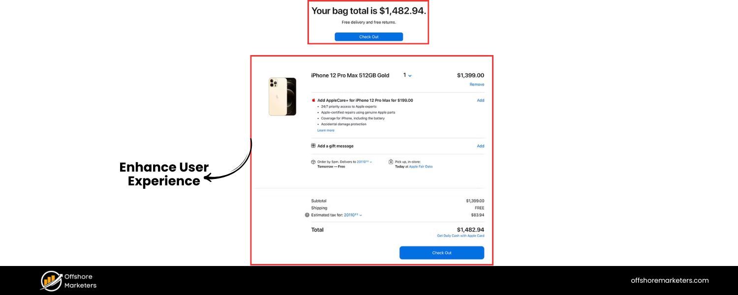Expand the estimated tax zip code dropdown
The image size is (738, 295).
pos(353,215)
